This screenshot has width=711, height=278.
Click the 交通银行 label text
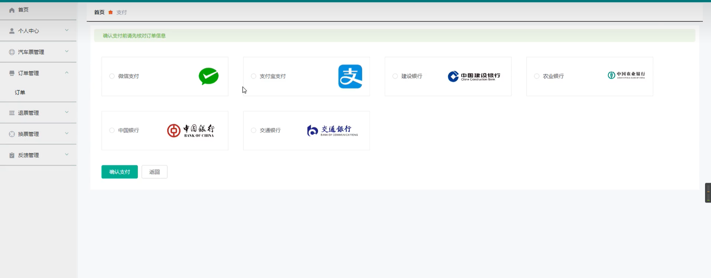pos(270,130)
